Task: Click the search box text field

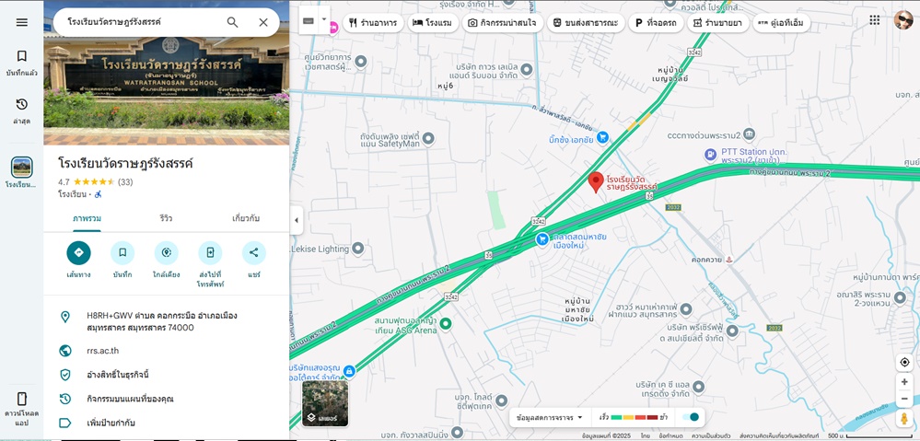Action: pyautogui.click(x=141, y=22)
